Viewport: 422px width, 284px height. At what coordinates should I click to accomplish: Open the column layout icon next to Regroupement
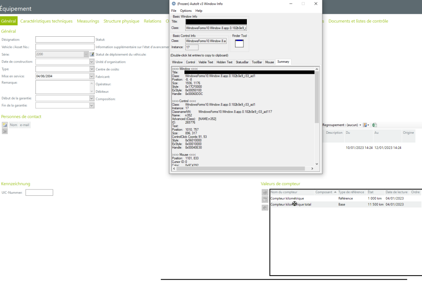(365, 125)
